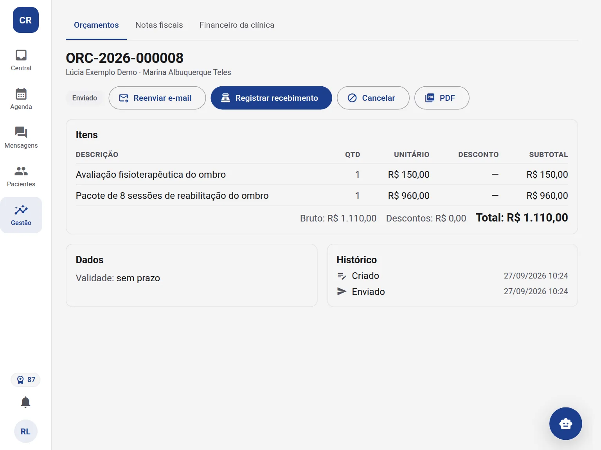
Task: Click the Dados section title
Action: click(90, 260)
